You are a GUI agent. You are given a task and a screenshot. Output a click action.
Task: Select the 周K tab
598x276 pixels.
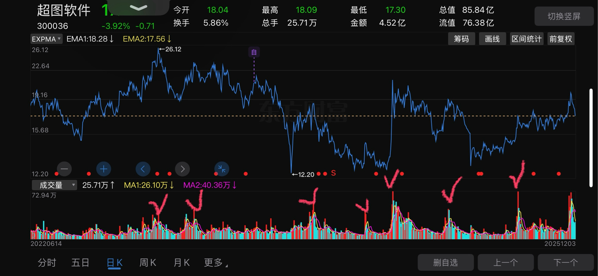point(148,263)
